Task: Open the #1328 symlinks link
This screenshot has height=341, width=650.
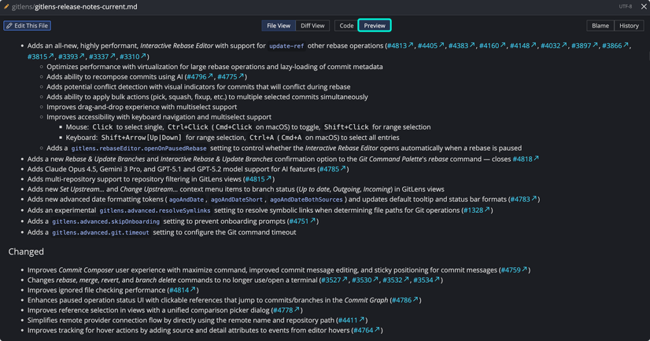Action: [x=477, y=210]
